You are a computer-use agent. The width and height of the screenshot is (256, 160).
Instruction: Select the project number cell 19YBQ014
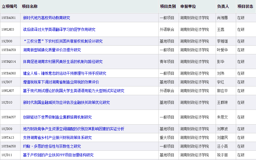(8, 62)
